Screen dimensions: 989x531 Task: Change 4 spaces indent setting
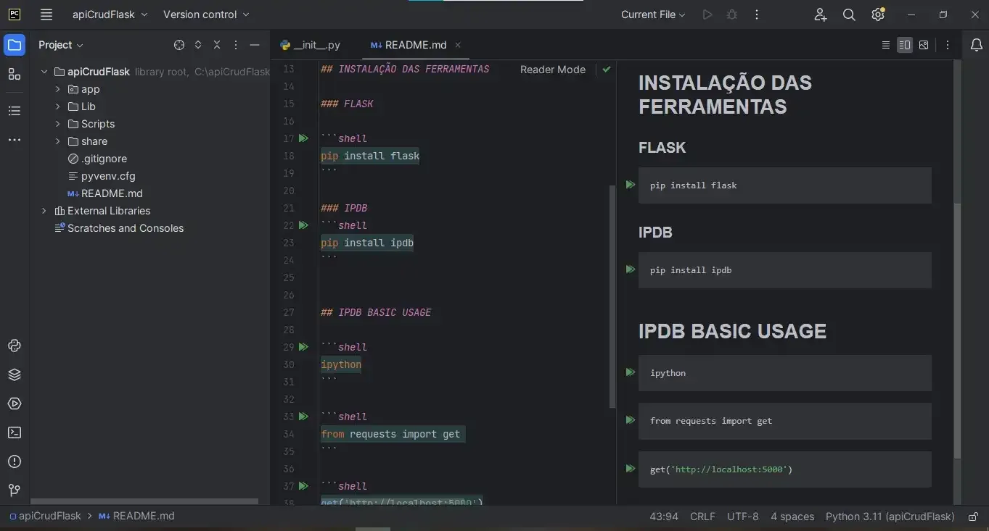(x=792, y=517)
